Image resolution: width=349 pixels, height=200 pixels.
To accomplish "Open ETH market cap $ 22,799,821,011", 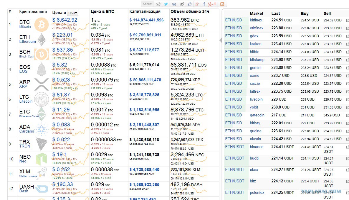I will 145,35.
